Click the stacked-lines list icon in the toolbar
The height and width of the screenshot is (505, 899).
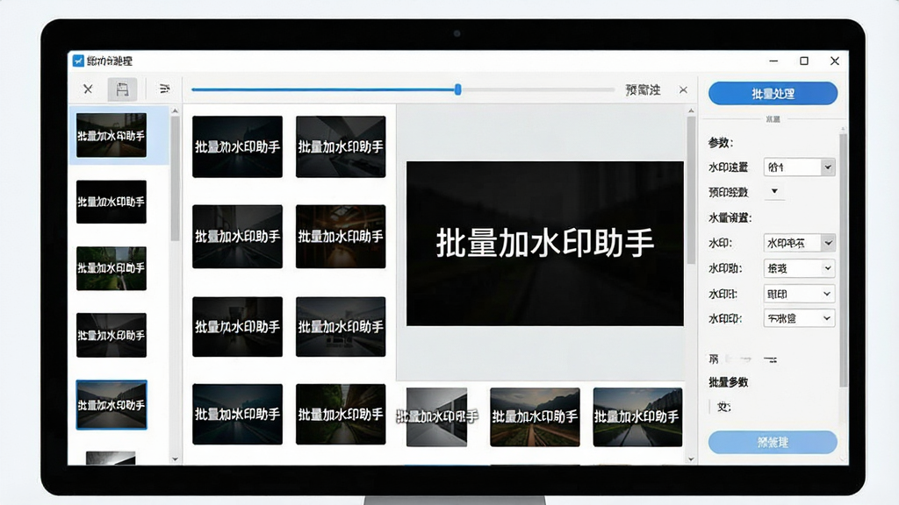pyautogui.click(x=164, y=89)
